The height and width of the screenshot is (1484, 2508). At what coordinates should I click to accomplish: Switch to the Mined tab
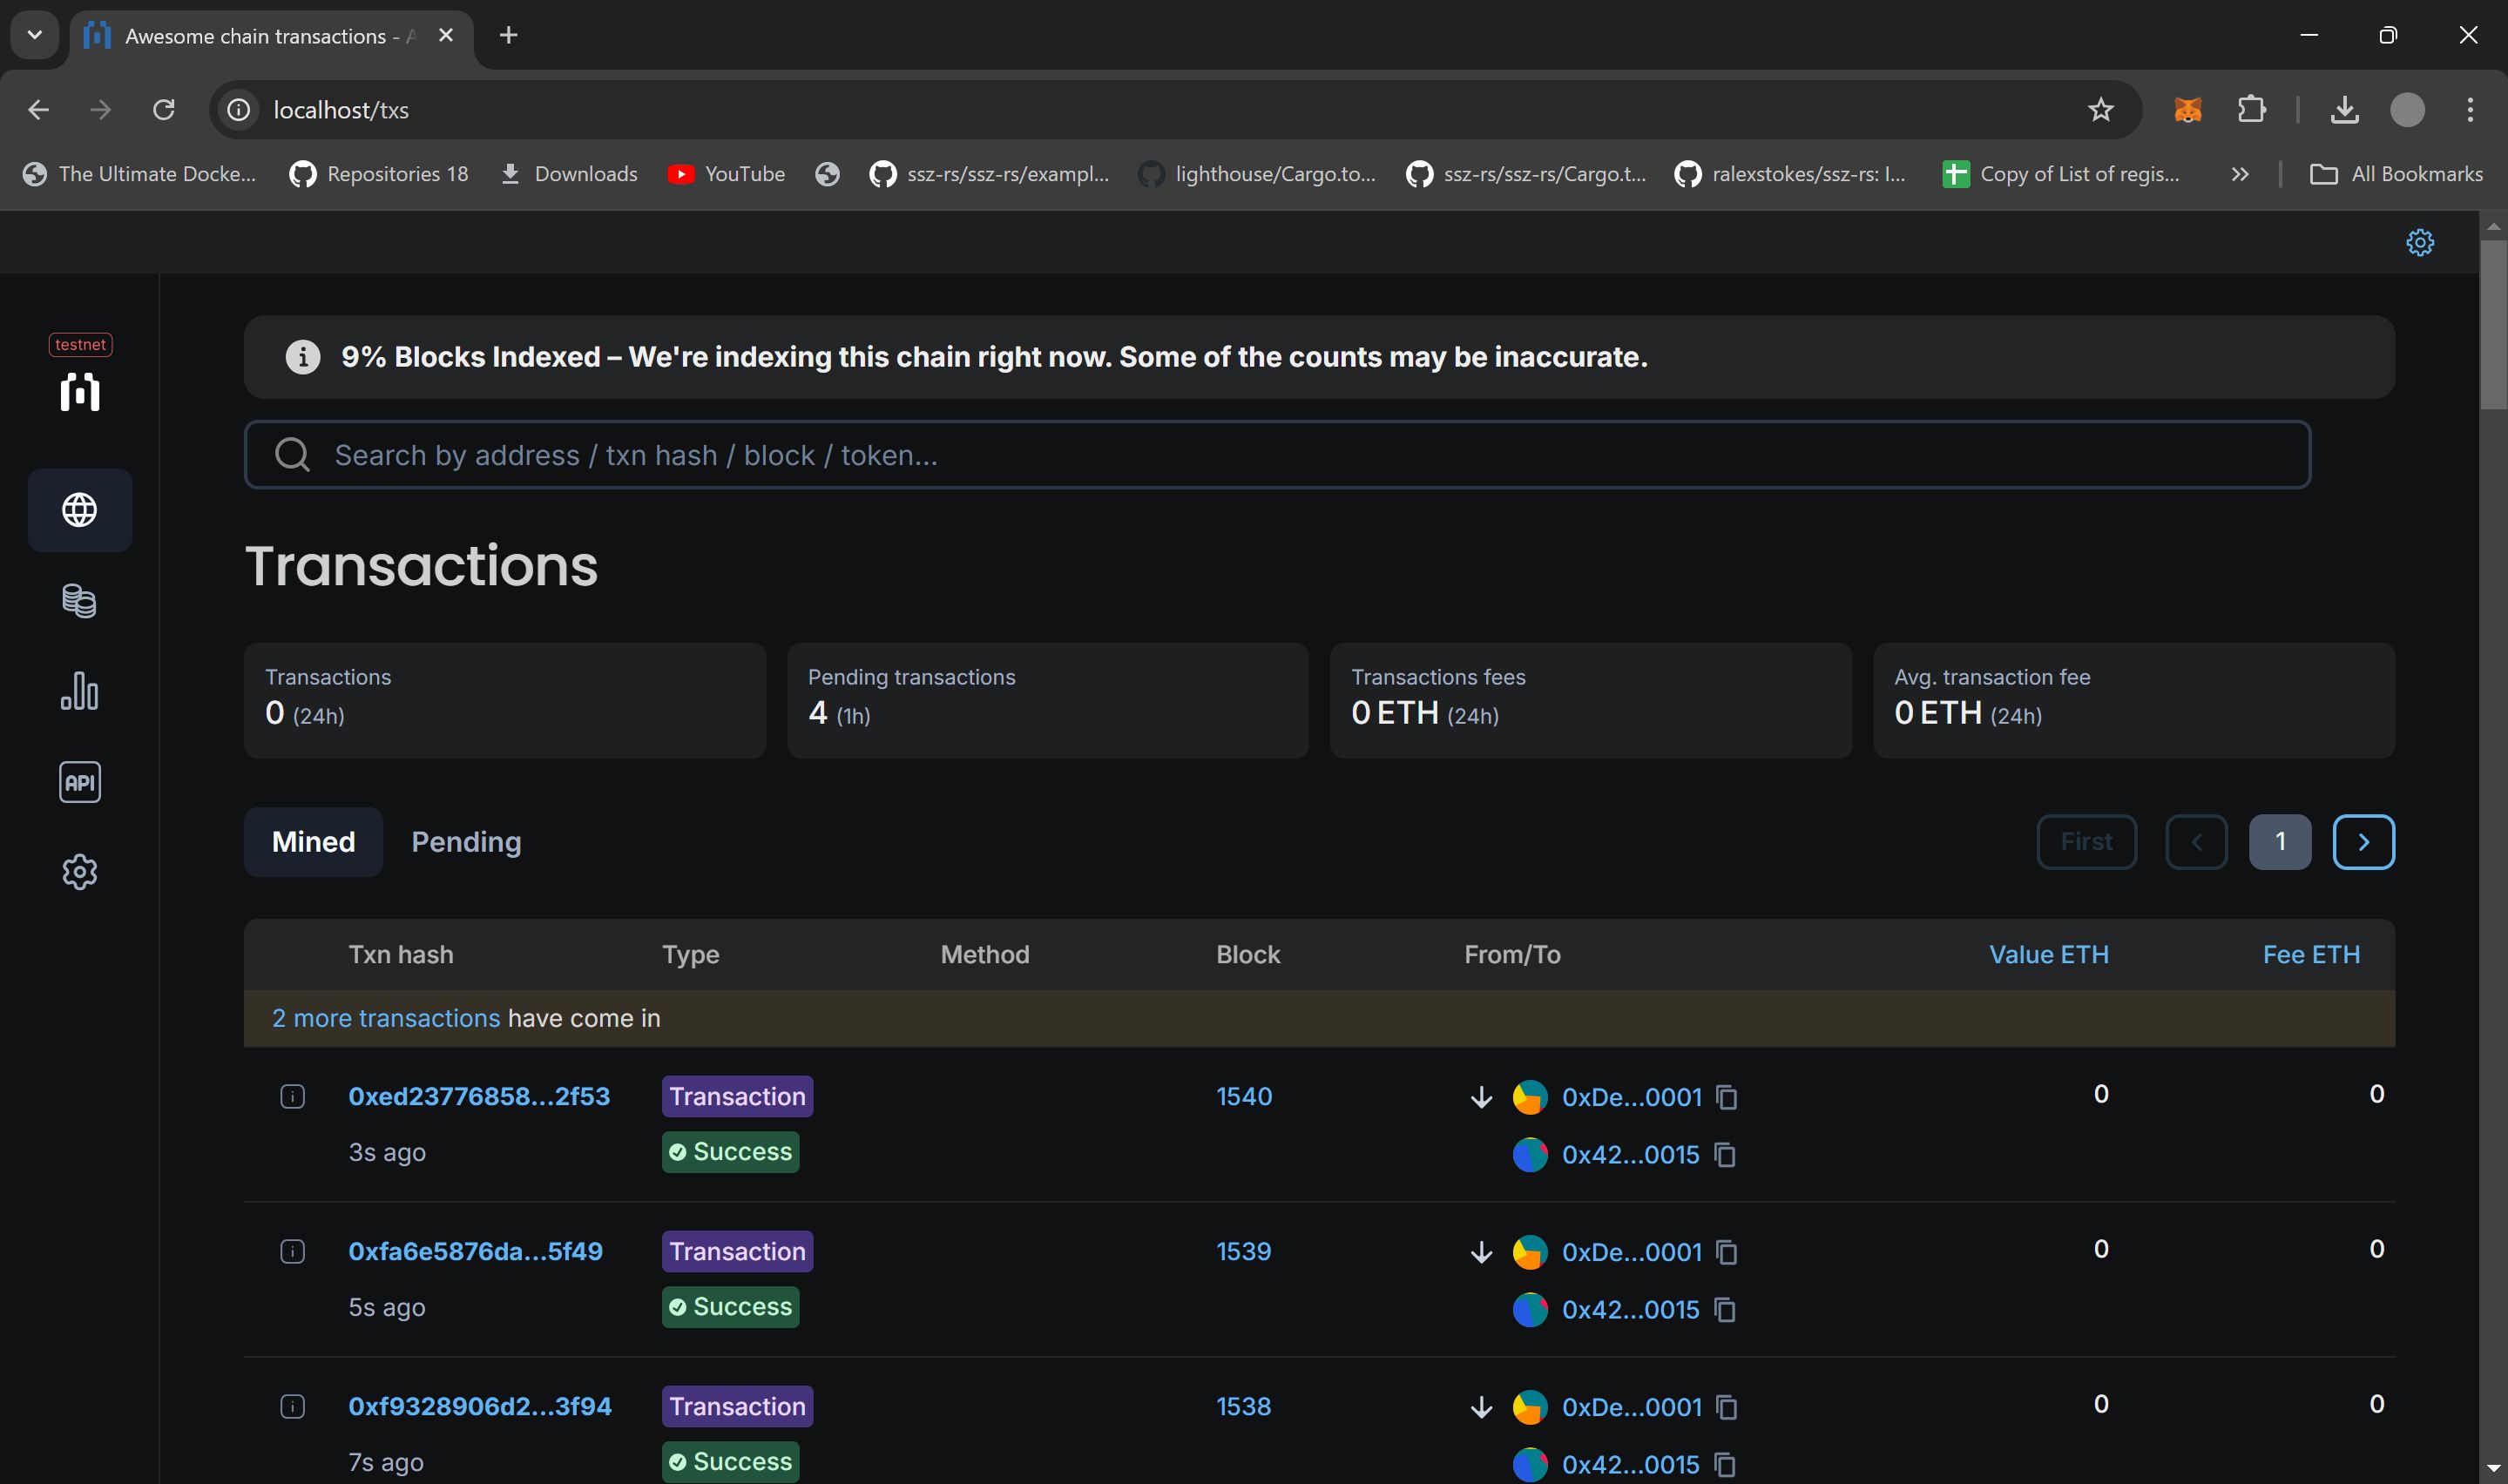point(313,842)
